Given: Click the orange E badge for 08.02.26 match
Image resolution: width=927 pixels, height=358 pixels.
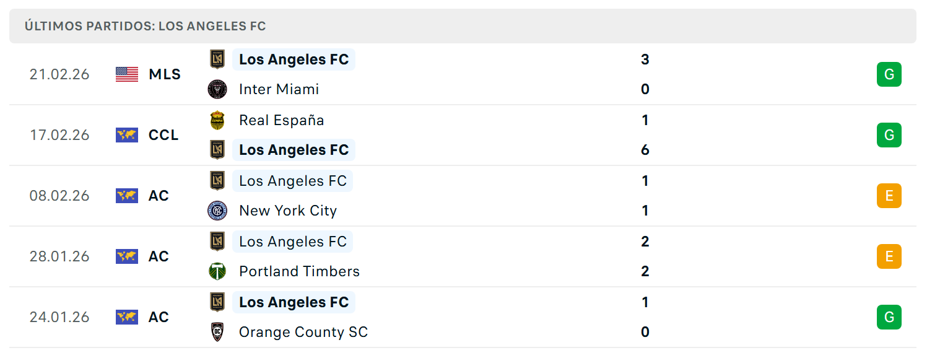Looking at the screenshot, I should (x=889, y=196).
